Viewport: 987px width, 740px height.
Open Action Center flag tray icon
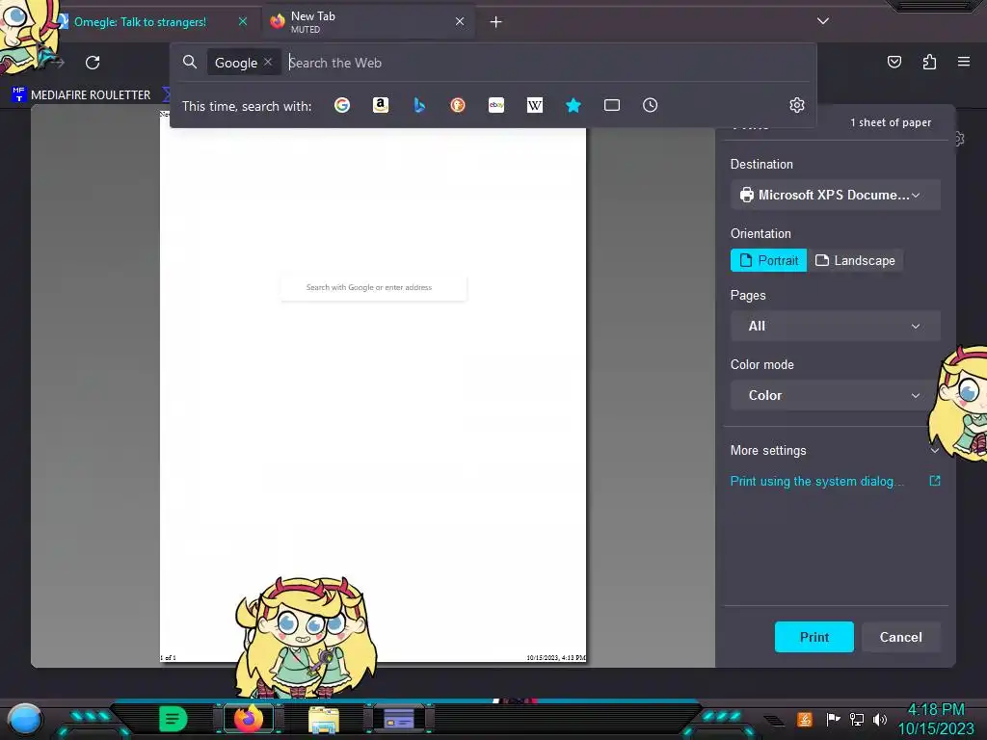[833, 719]
